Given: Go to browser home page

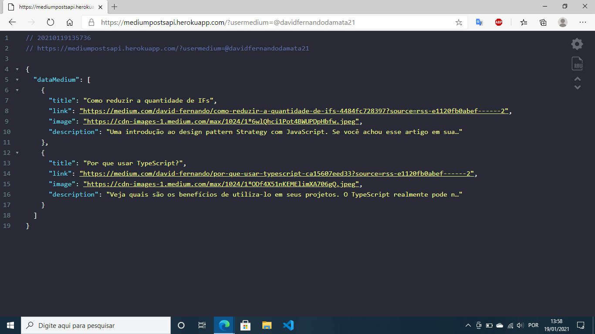Looking at the screenshot, I should [x=70, y=22].
